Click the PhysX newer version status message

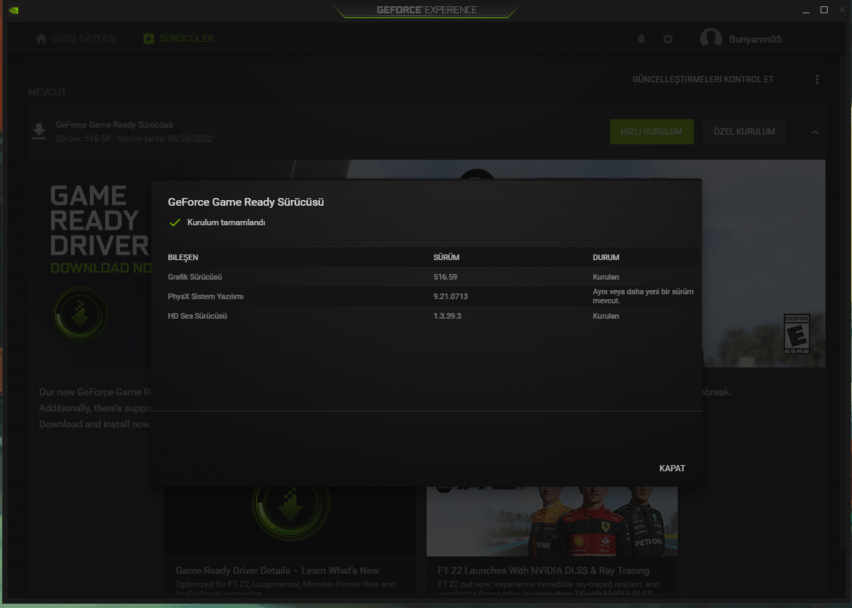(x=643, y=296)
